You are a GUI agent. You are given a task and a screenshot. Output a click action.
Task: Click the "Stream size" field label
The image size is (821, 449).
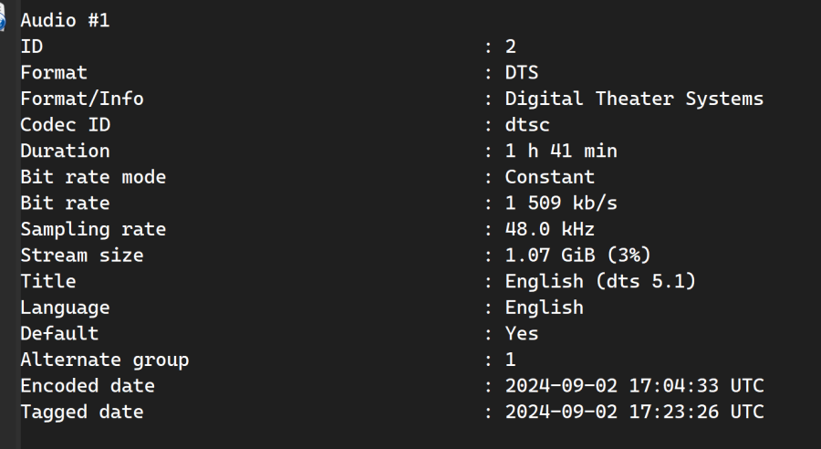(82, 256)
